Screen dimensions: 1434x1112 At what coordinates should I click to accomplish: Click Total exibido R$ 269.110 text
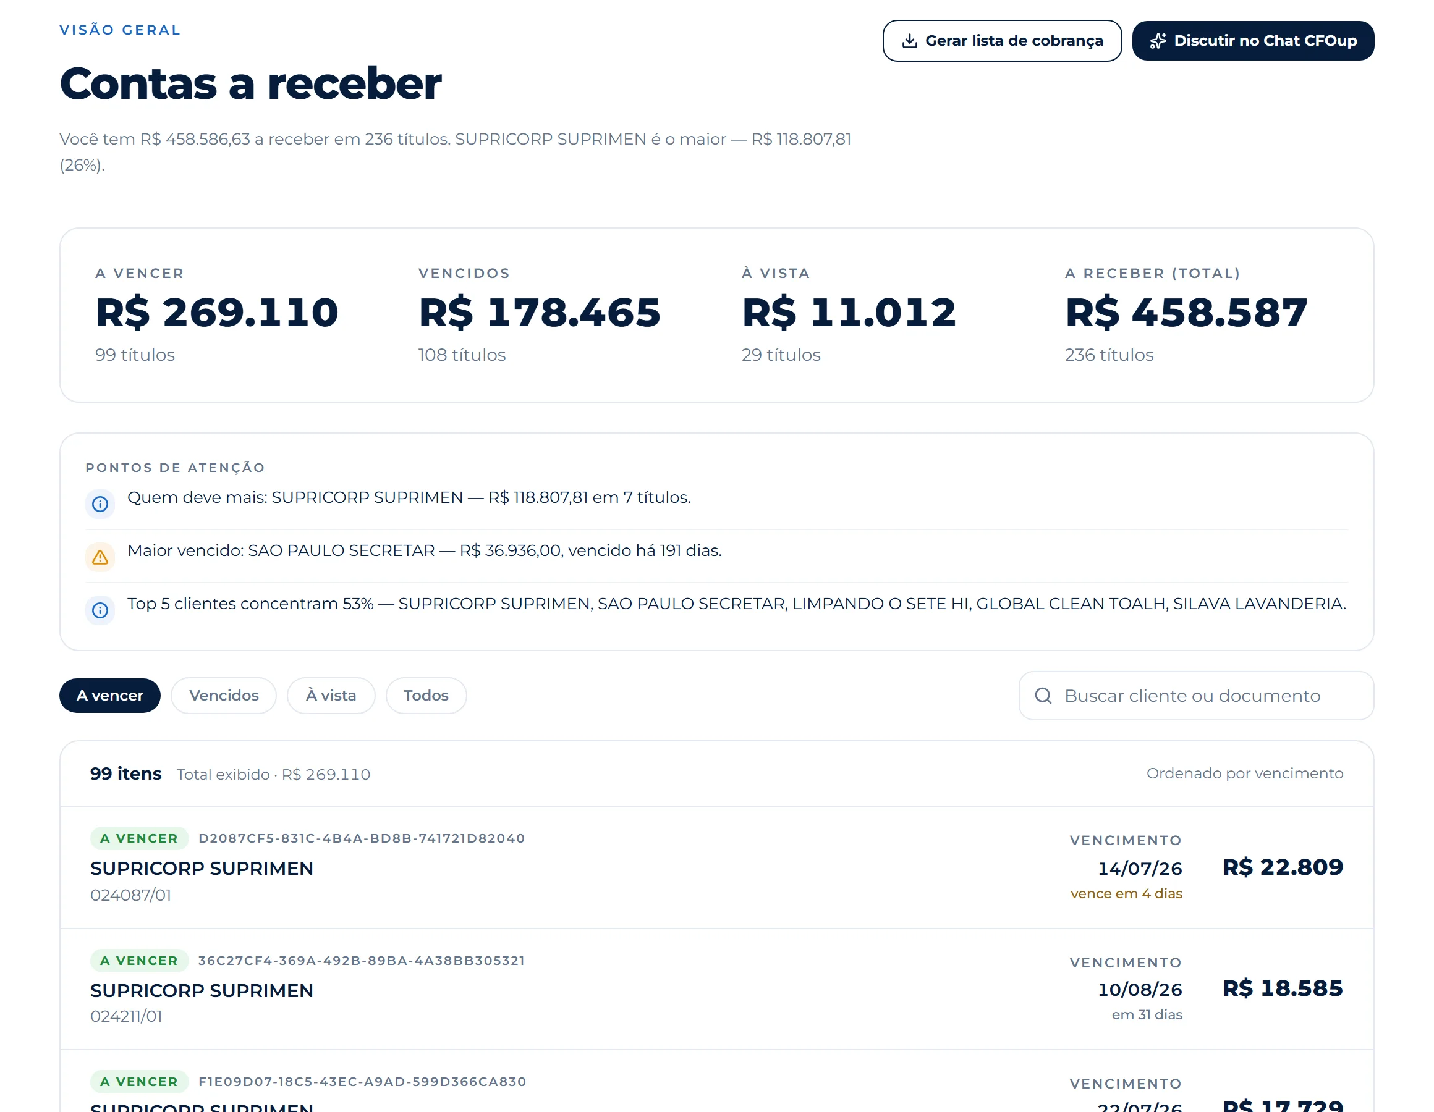pos(273,775)
